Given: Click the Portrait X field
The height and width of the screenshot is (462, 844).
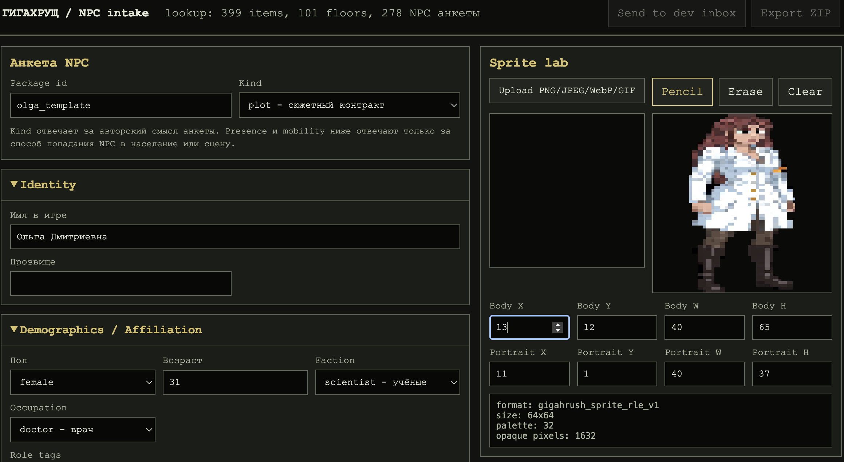Looking at the screenshot, I should (x=529, y=374).
